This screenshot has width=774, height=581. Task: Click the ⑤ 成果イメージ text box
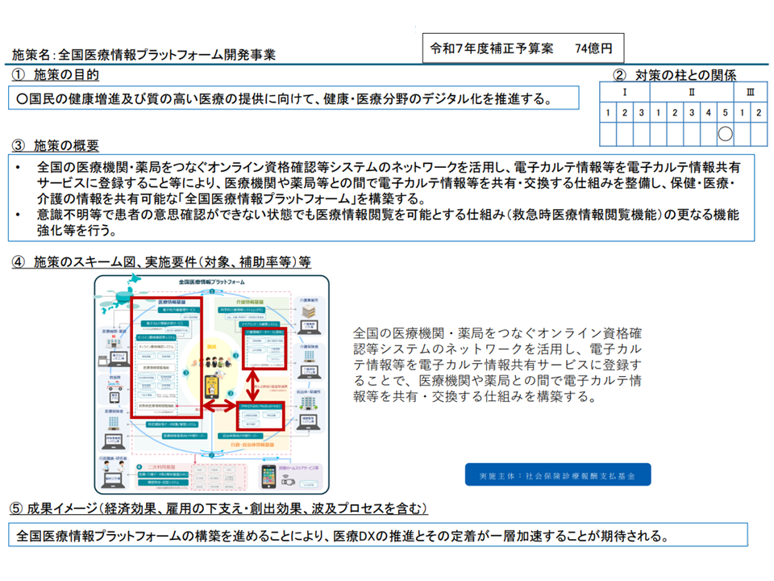tap(378, 535)
